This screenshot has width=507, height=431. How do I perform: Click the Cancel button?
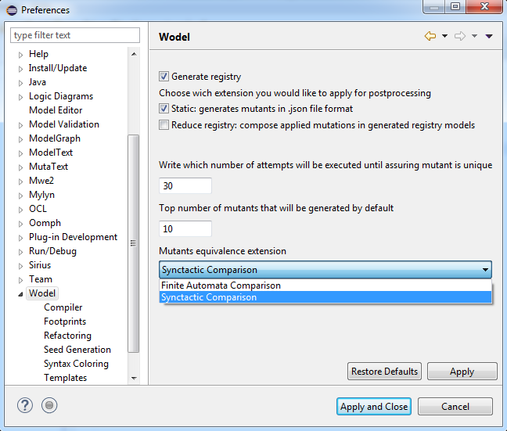(455, 407)
